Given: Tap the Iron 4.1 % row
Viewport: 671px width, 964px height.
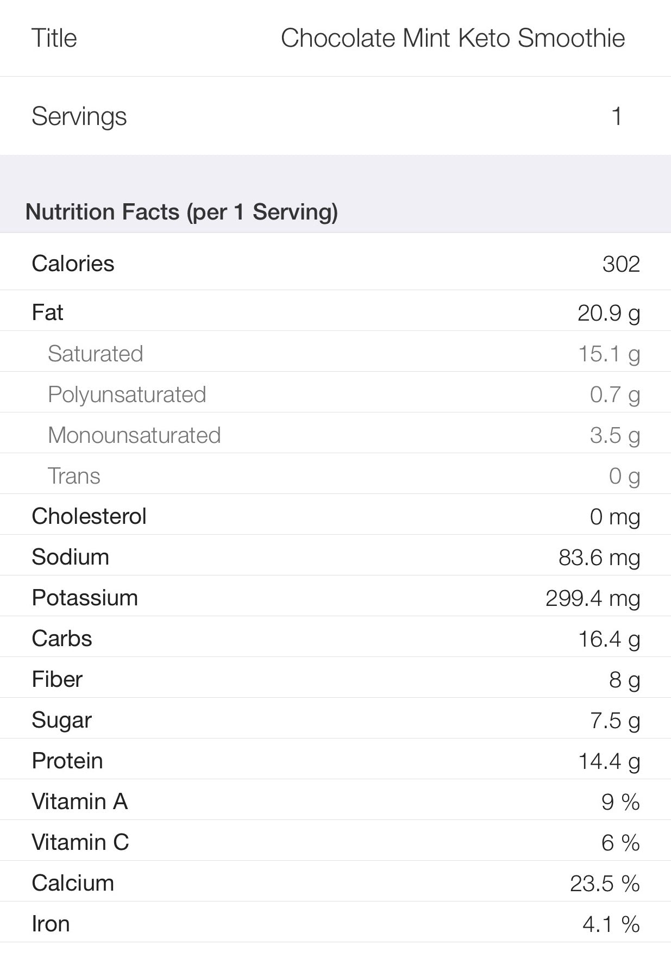Looking at the screenshot, I should tap(335, 922).
